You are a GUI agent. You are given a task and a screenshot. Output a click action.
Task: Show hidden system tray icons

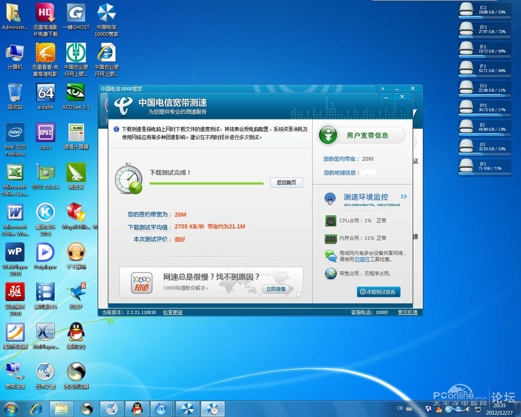coord(419,409)
